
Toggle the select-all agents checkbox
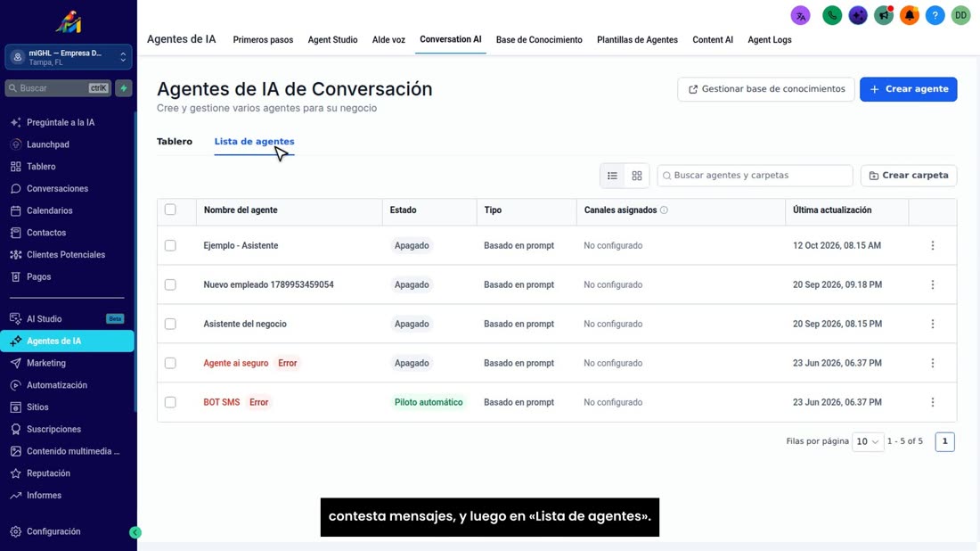(x=170, y=210)
